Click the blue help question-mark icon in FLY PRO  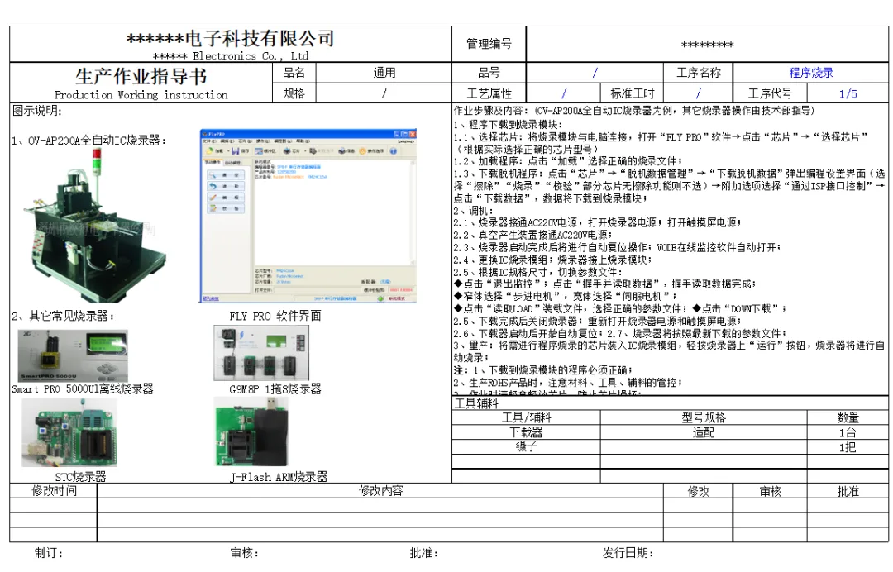pos(393,150)
